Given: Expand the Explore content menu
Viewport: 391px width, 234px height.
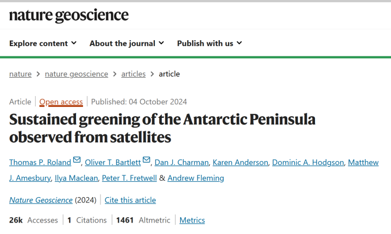Looking at the screenshot, I should coord(43,43).
